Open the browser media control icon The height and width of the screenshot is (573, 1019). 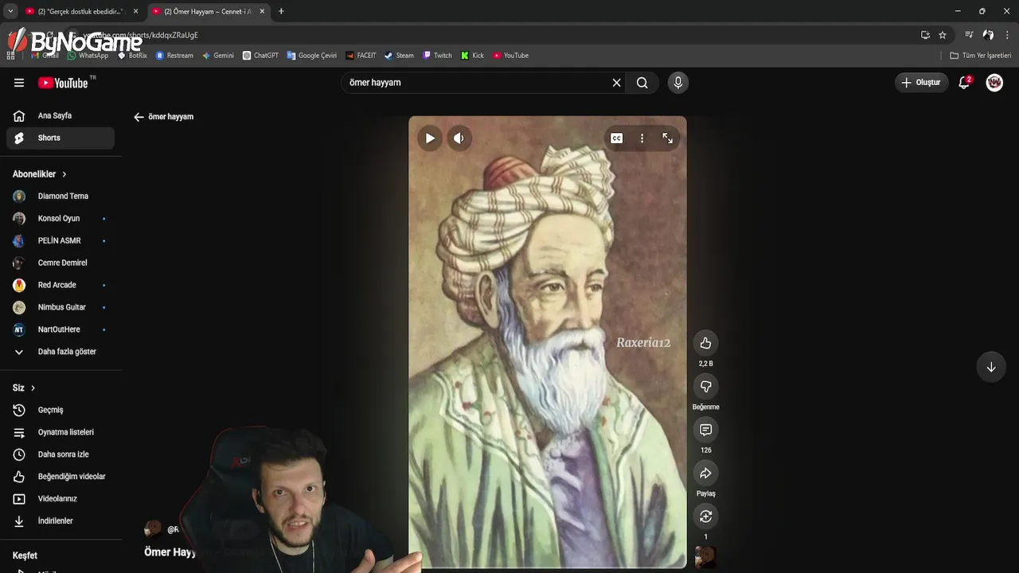point(969,35)
